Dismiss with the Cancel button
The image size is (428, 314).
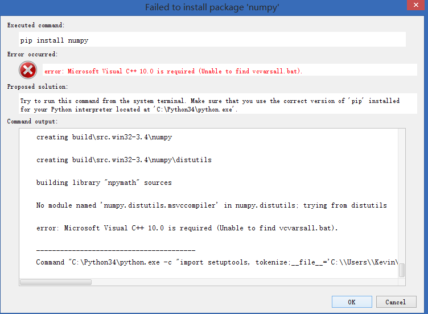click(x=396, y=301)
